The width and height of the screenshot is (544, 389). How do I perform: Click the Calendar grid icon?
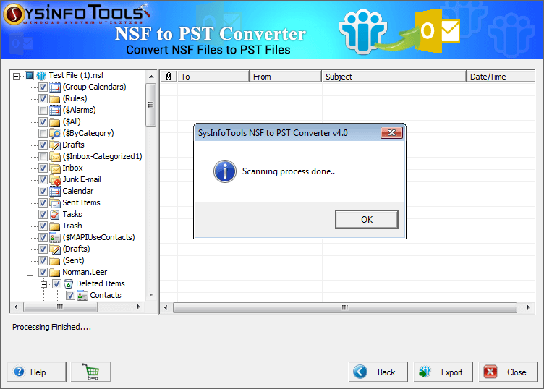click(x=55, y=191)
